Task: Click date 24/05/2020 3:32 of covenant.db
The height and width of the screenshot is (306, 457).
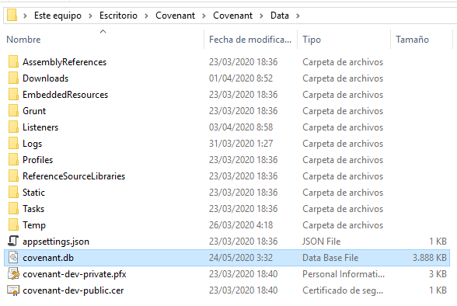Action: point(241,258)
